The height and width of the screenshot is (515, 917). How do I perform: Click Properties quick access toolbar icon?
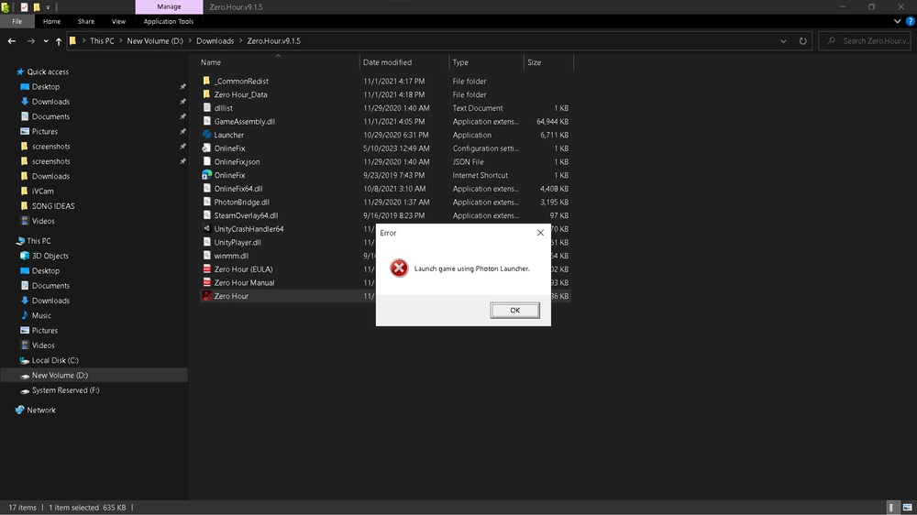(x=24, y=7)
